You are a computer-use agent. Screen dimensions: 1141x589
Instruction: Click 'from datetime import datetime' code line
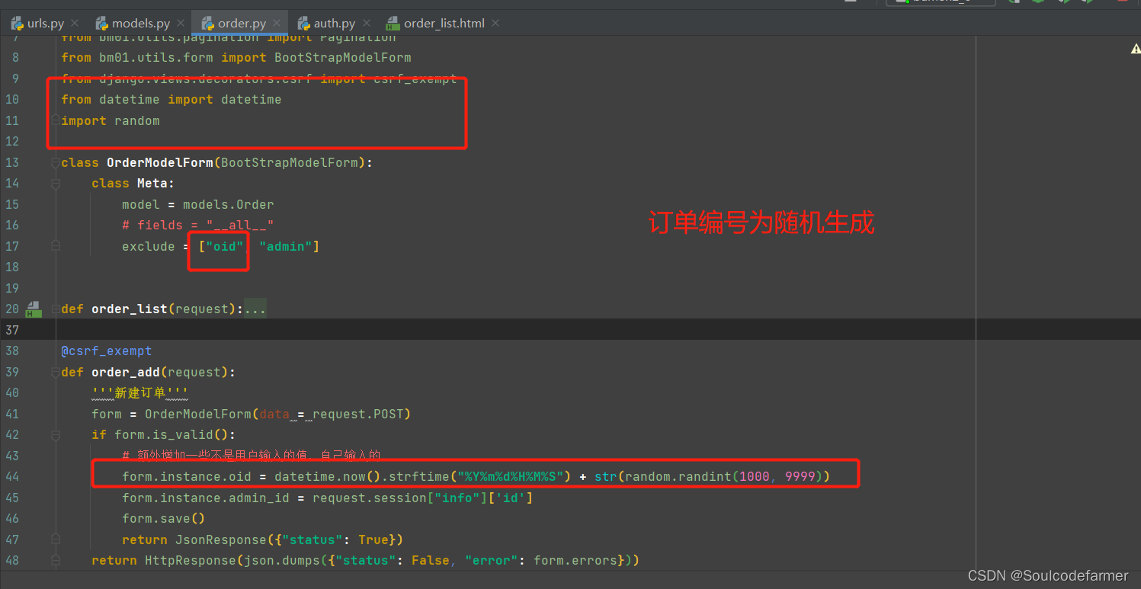(171, 100)
